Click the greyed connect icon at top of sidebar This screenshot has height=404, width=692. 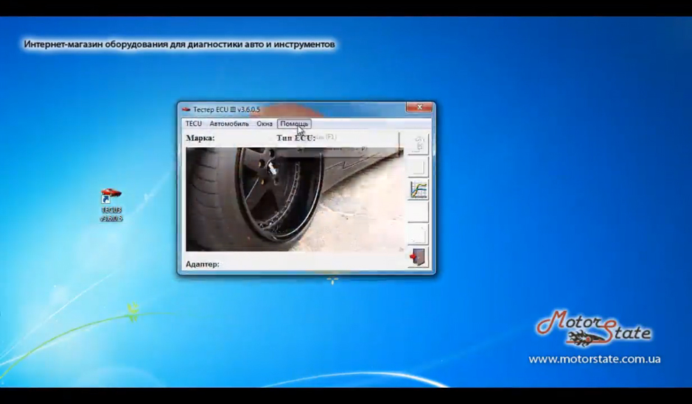pos(418,143)
